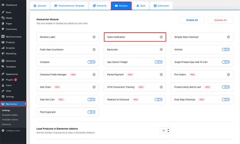
Task: Toggle the Side Mini Cart switch
Action: 92,100
